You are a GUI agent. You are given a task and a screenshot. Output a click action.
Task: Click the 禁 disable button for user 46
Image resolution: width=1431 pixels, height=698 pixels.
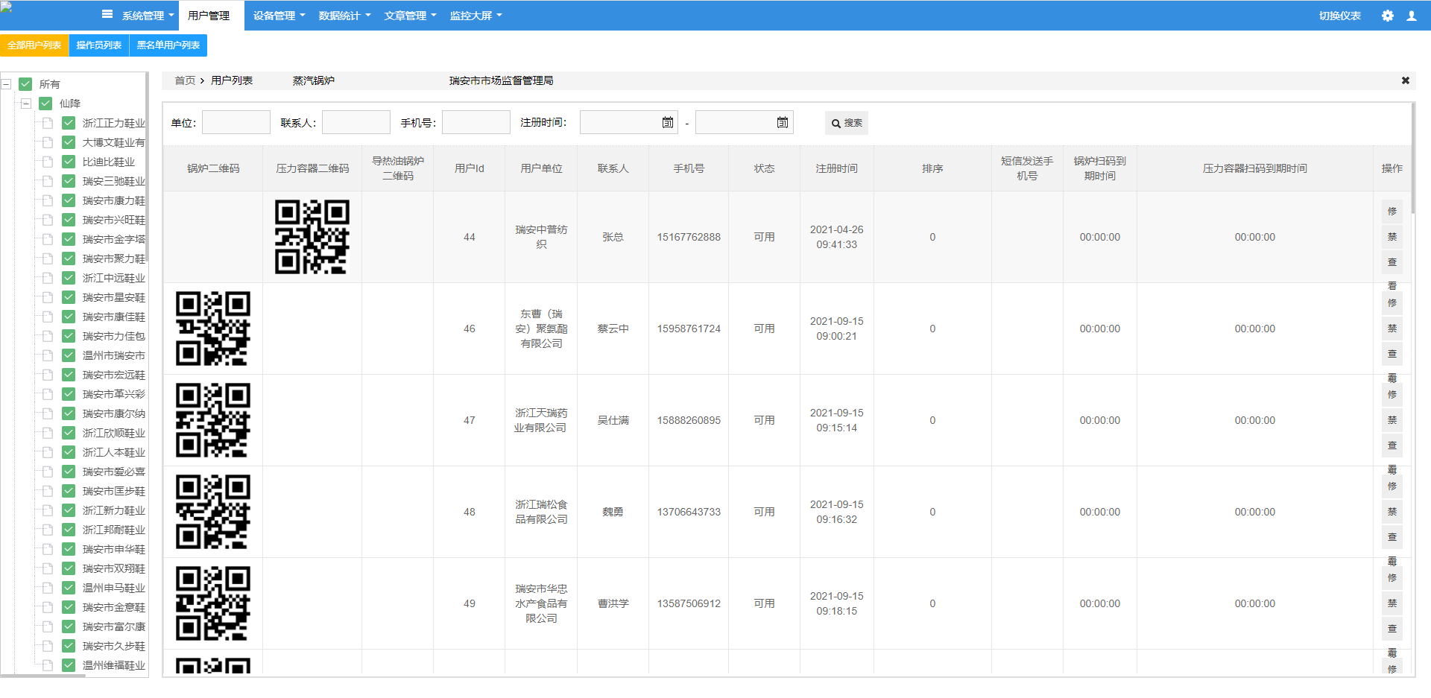point(1391,329)
